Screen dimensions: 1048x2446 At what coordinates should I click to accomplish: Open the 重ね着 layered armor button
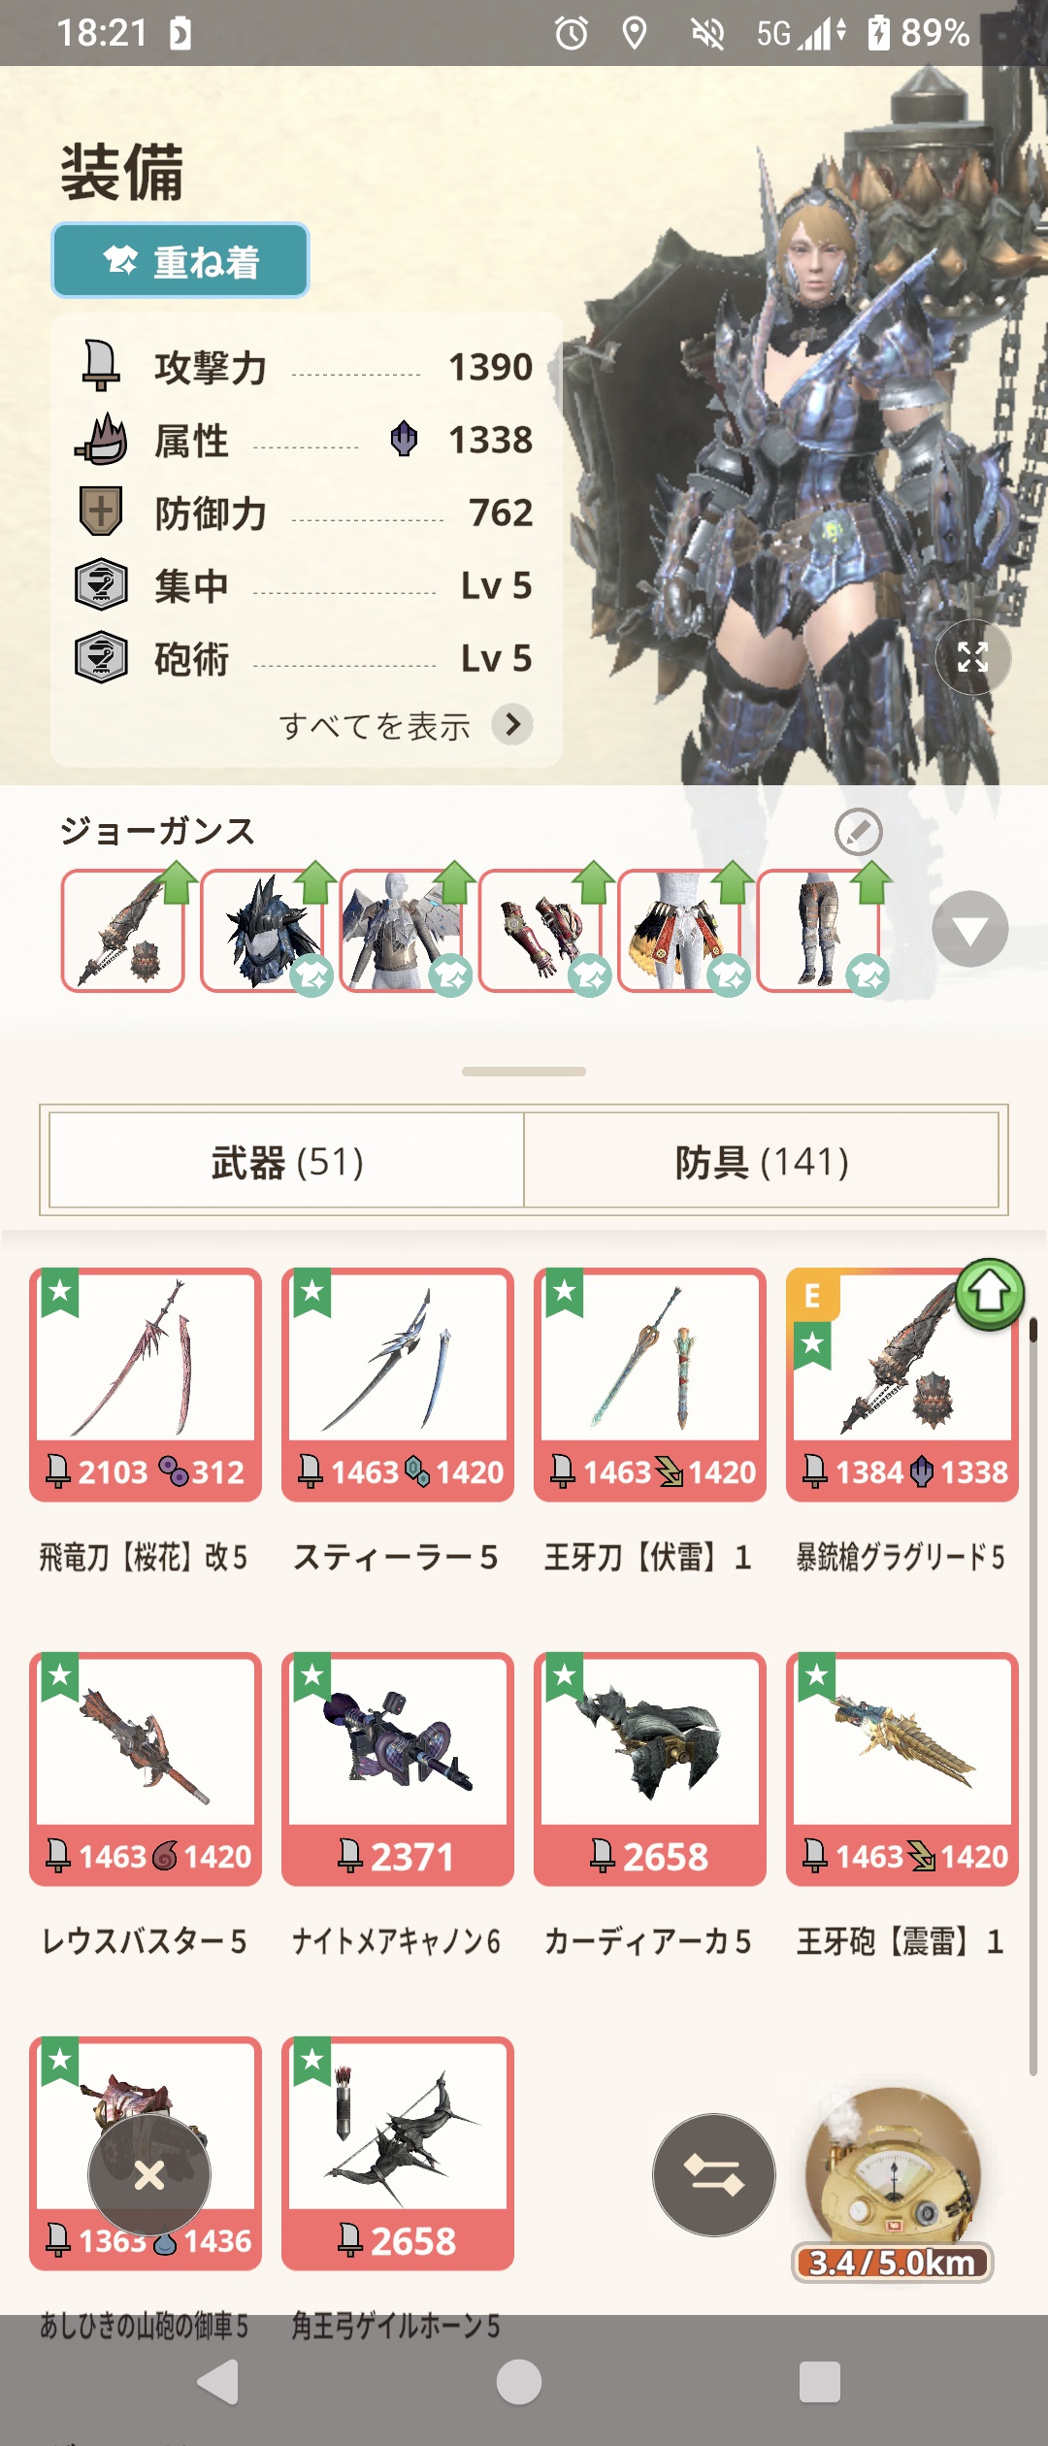180,260
